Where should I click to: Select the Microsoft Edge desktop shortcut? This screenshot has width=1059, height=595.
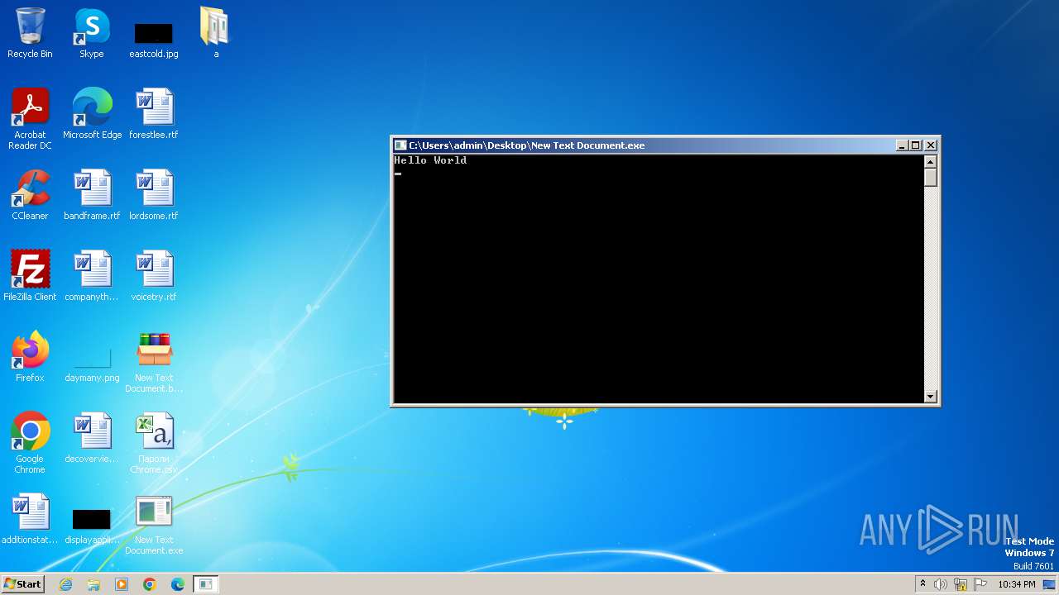tap(92, 114)
